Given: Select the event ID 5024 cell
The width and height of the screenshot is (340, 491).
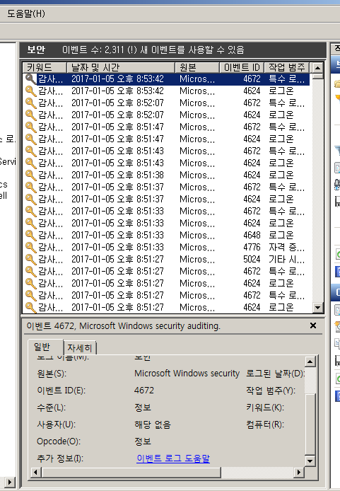Looking at the screenshot, I should coord(252,259).
